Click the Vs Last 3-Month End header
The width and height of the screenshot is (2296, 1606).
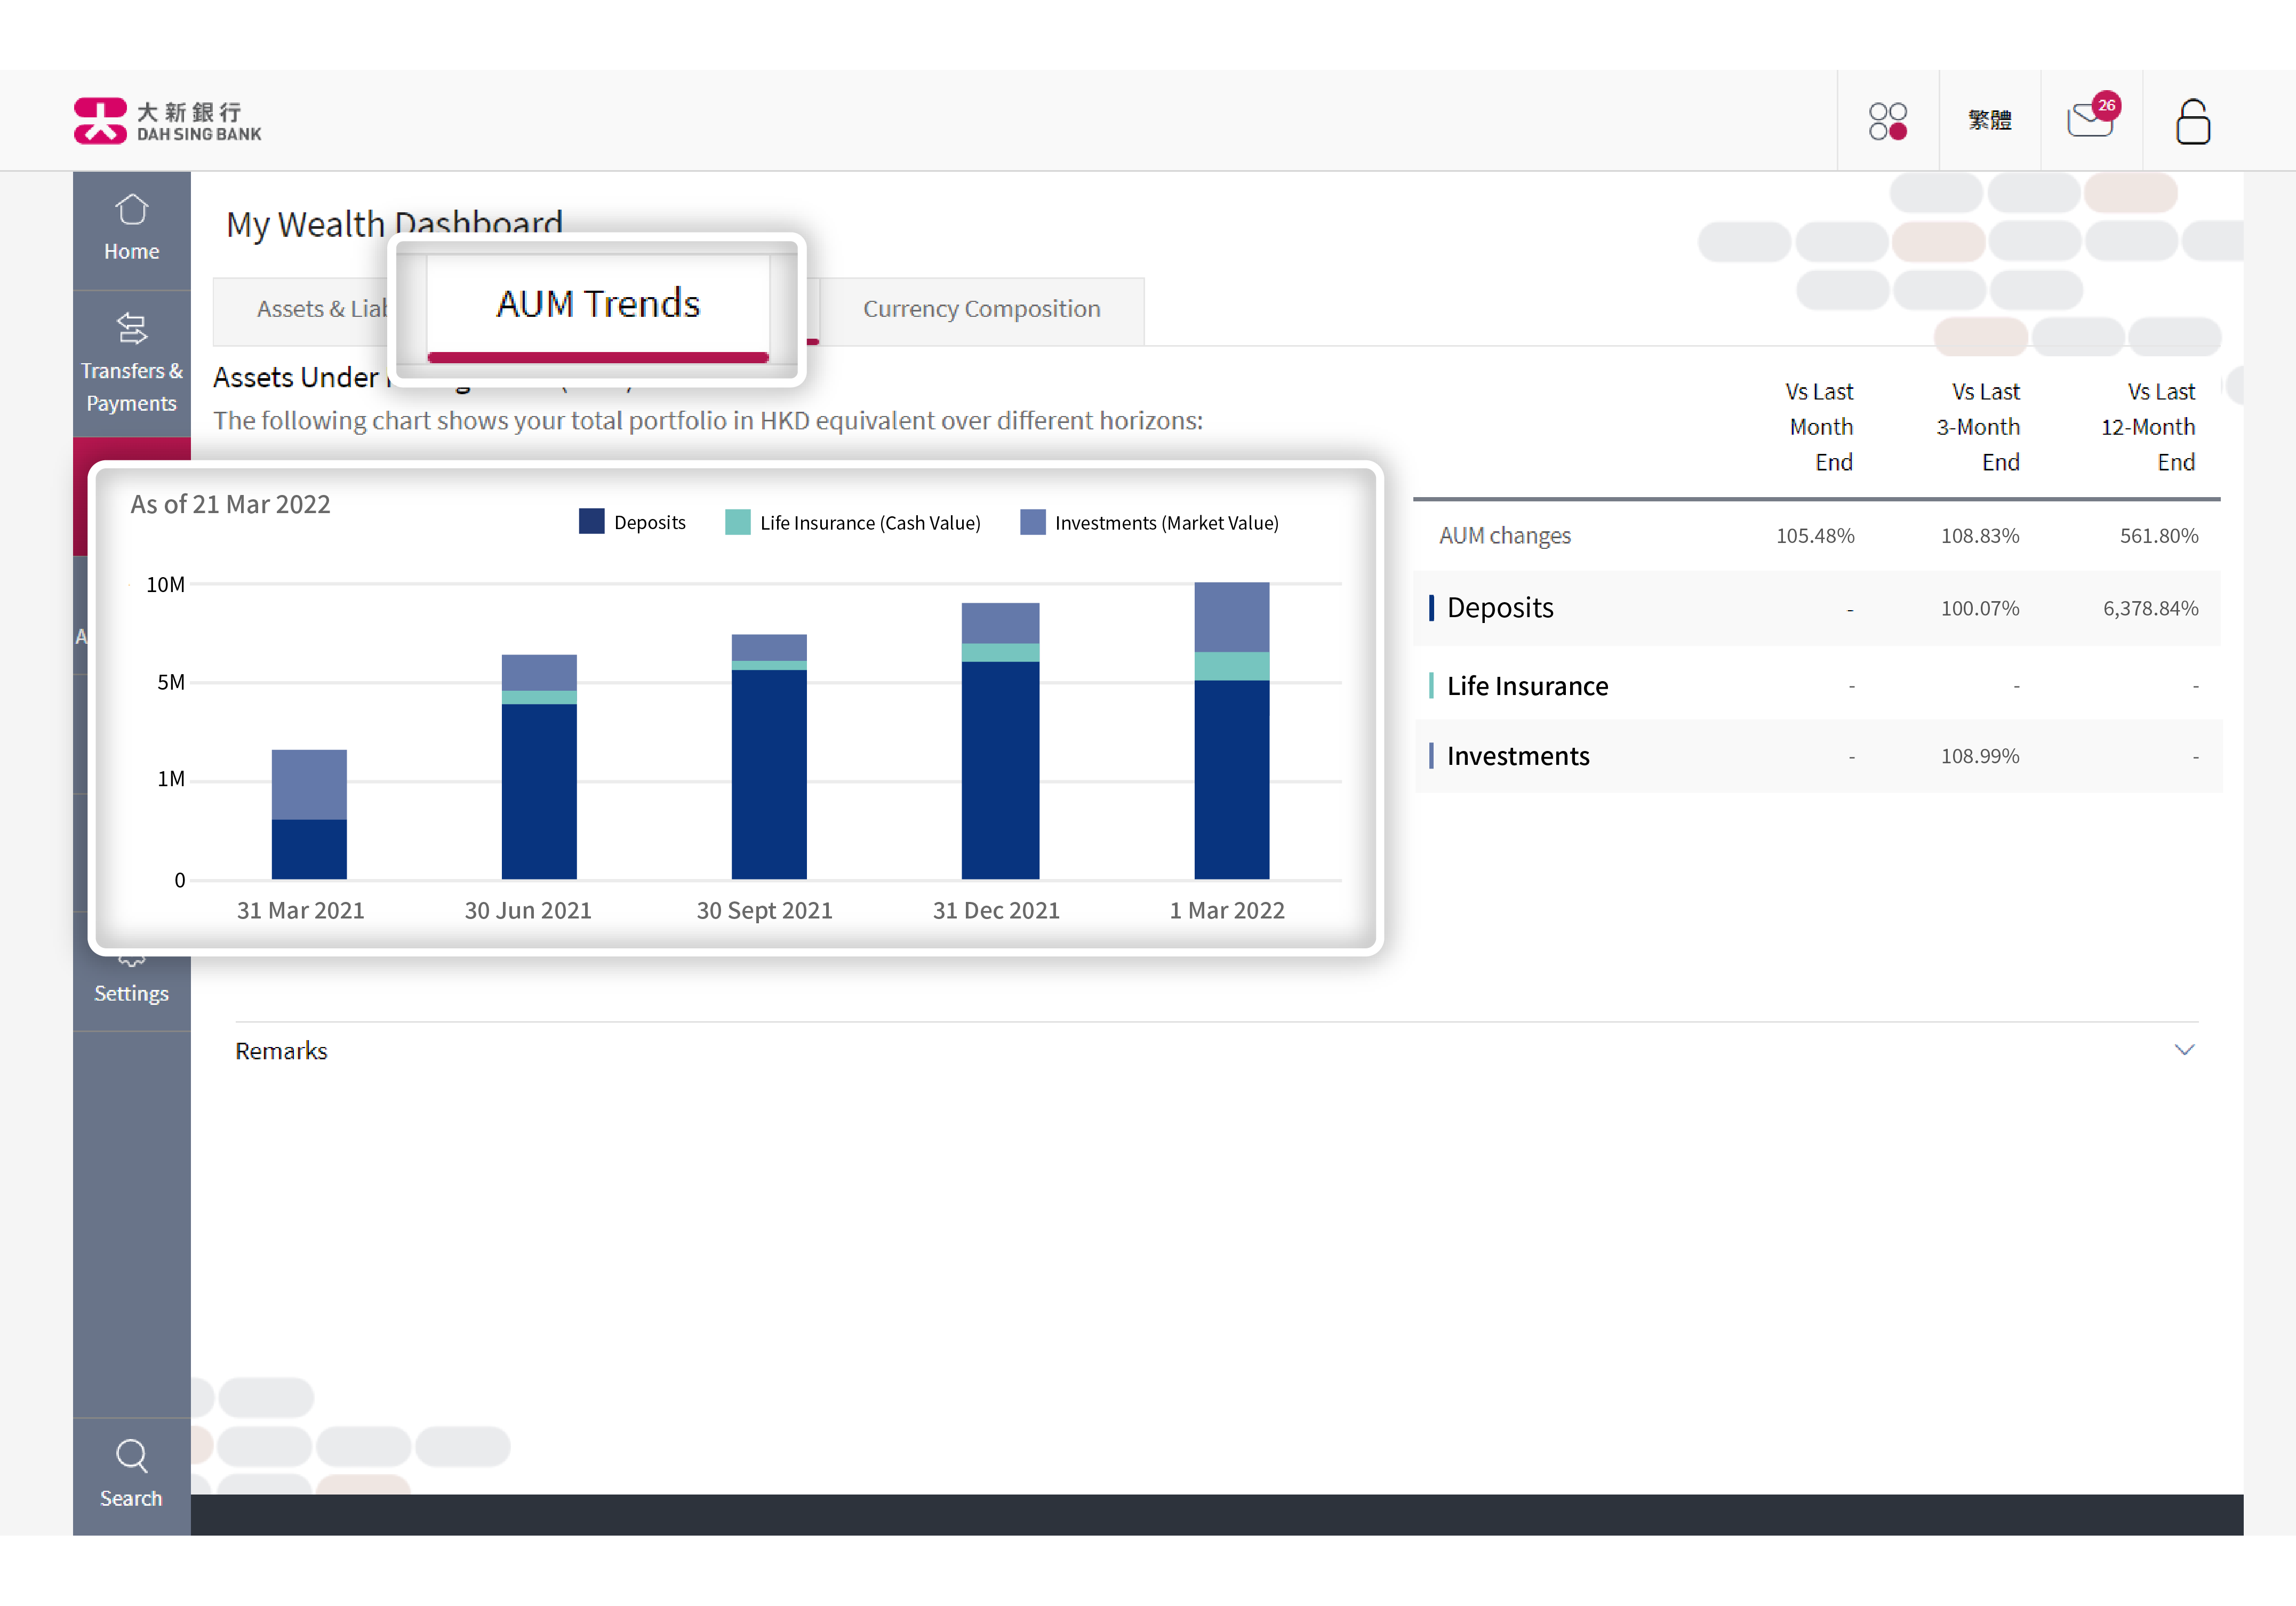(1978, 426)
